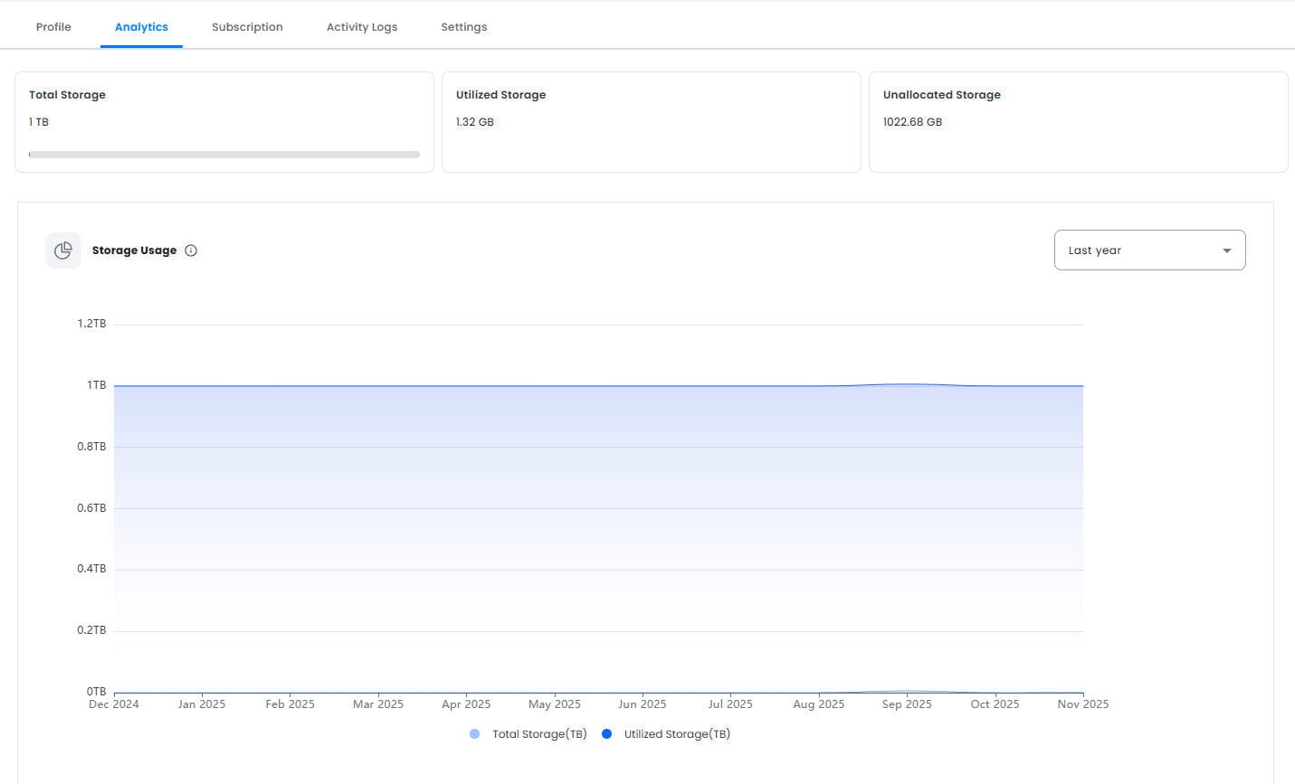
Task: Toggle Utilized Storage series visibility in legend
Action: click(667, 733)
